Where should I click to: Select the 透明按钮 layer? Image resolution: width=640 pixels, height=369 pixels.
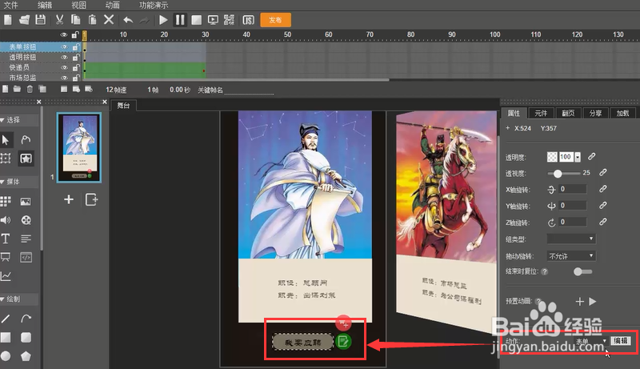tap(22, 57)
